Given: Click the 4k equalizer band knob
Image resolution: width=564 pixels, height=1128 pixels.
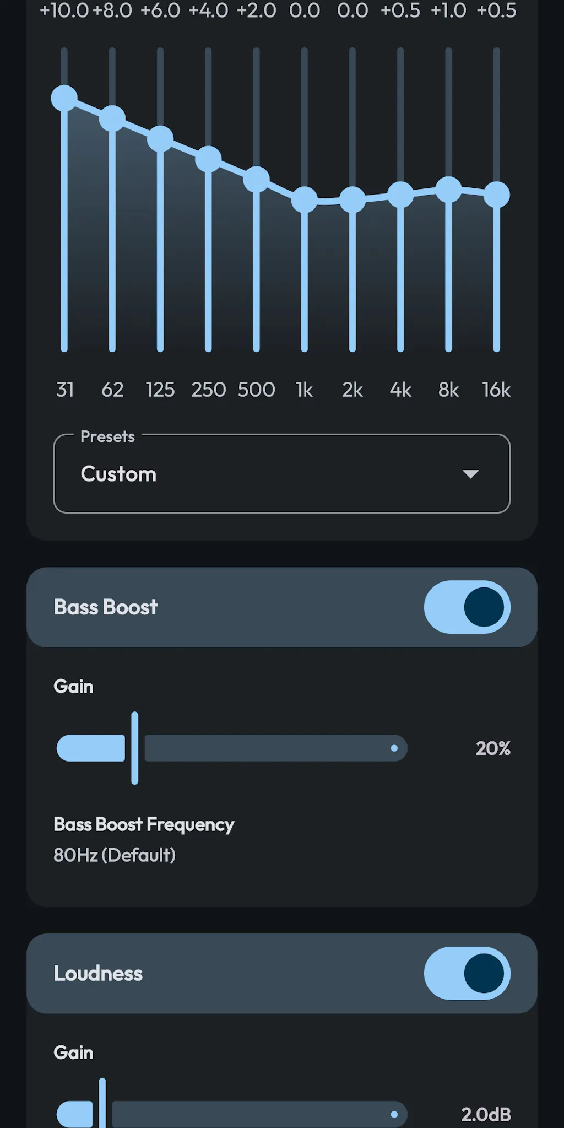Looking at the screenshot, I should coord(400,195).
